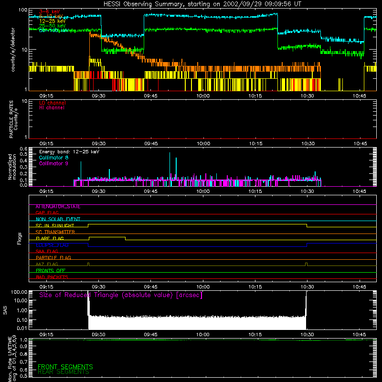382x382 pixels.
Task: Click the ECLIPSE_FLAG label
Action: (x=52, y=245)
